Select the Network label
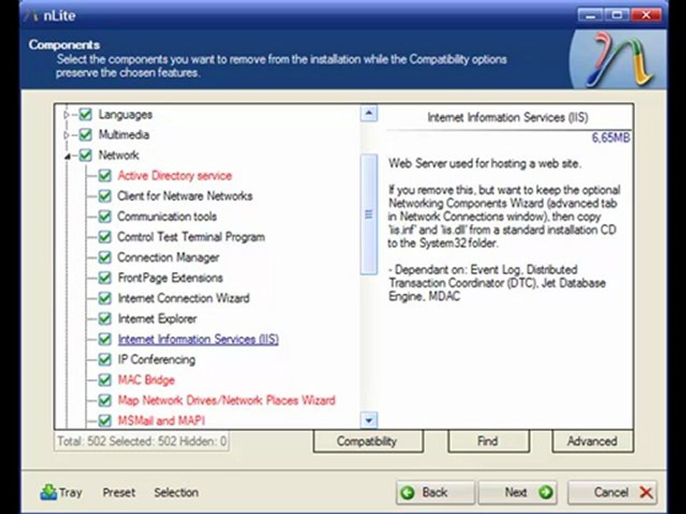 [119, 155]
